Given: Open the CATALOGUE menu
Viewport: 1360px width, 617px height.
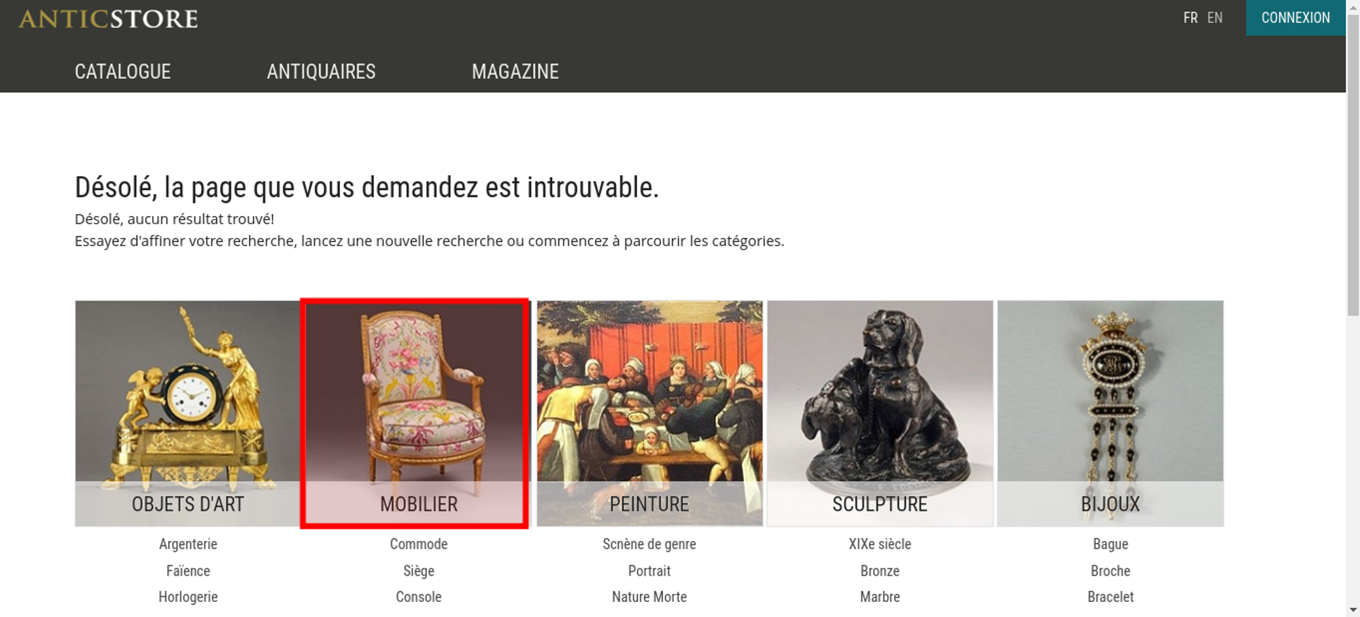Looking at the screenshot, I should tap(122, 71).
